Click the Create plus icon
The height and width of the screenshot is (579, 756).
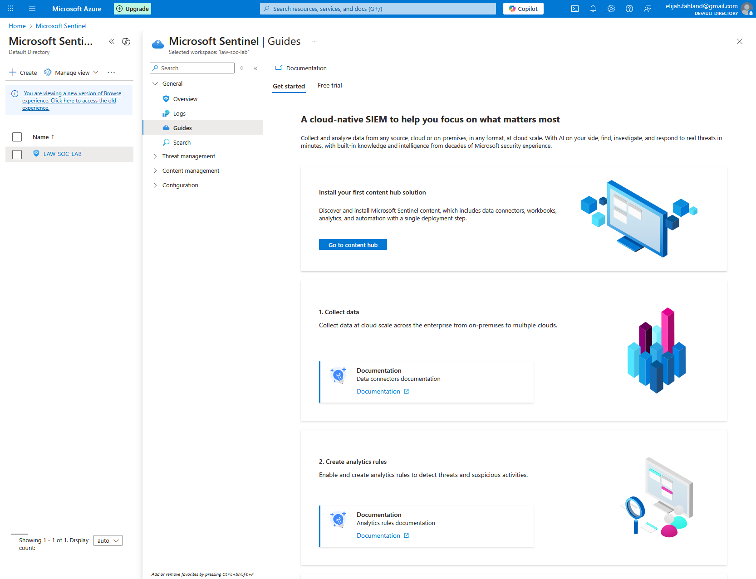13,73
